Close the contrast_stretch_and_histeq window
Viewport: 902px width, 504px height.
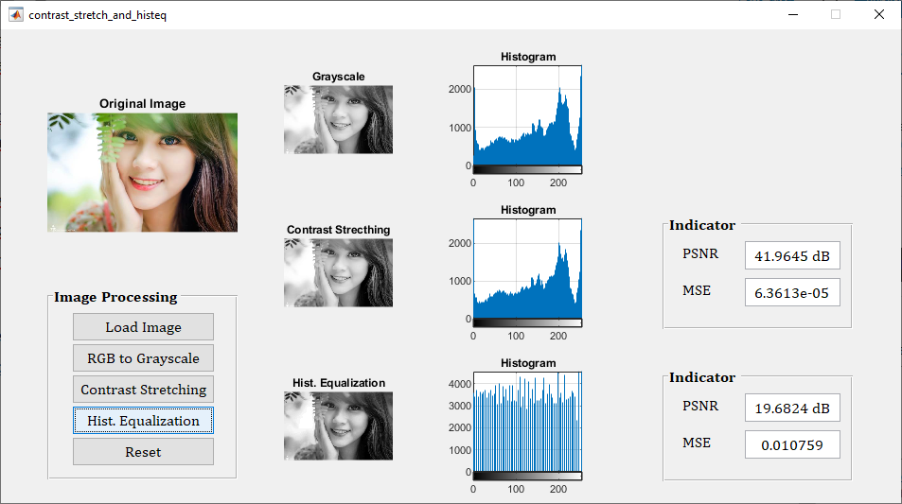click(879, 14)
